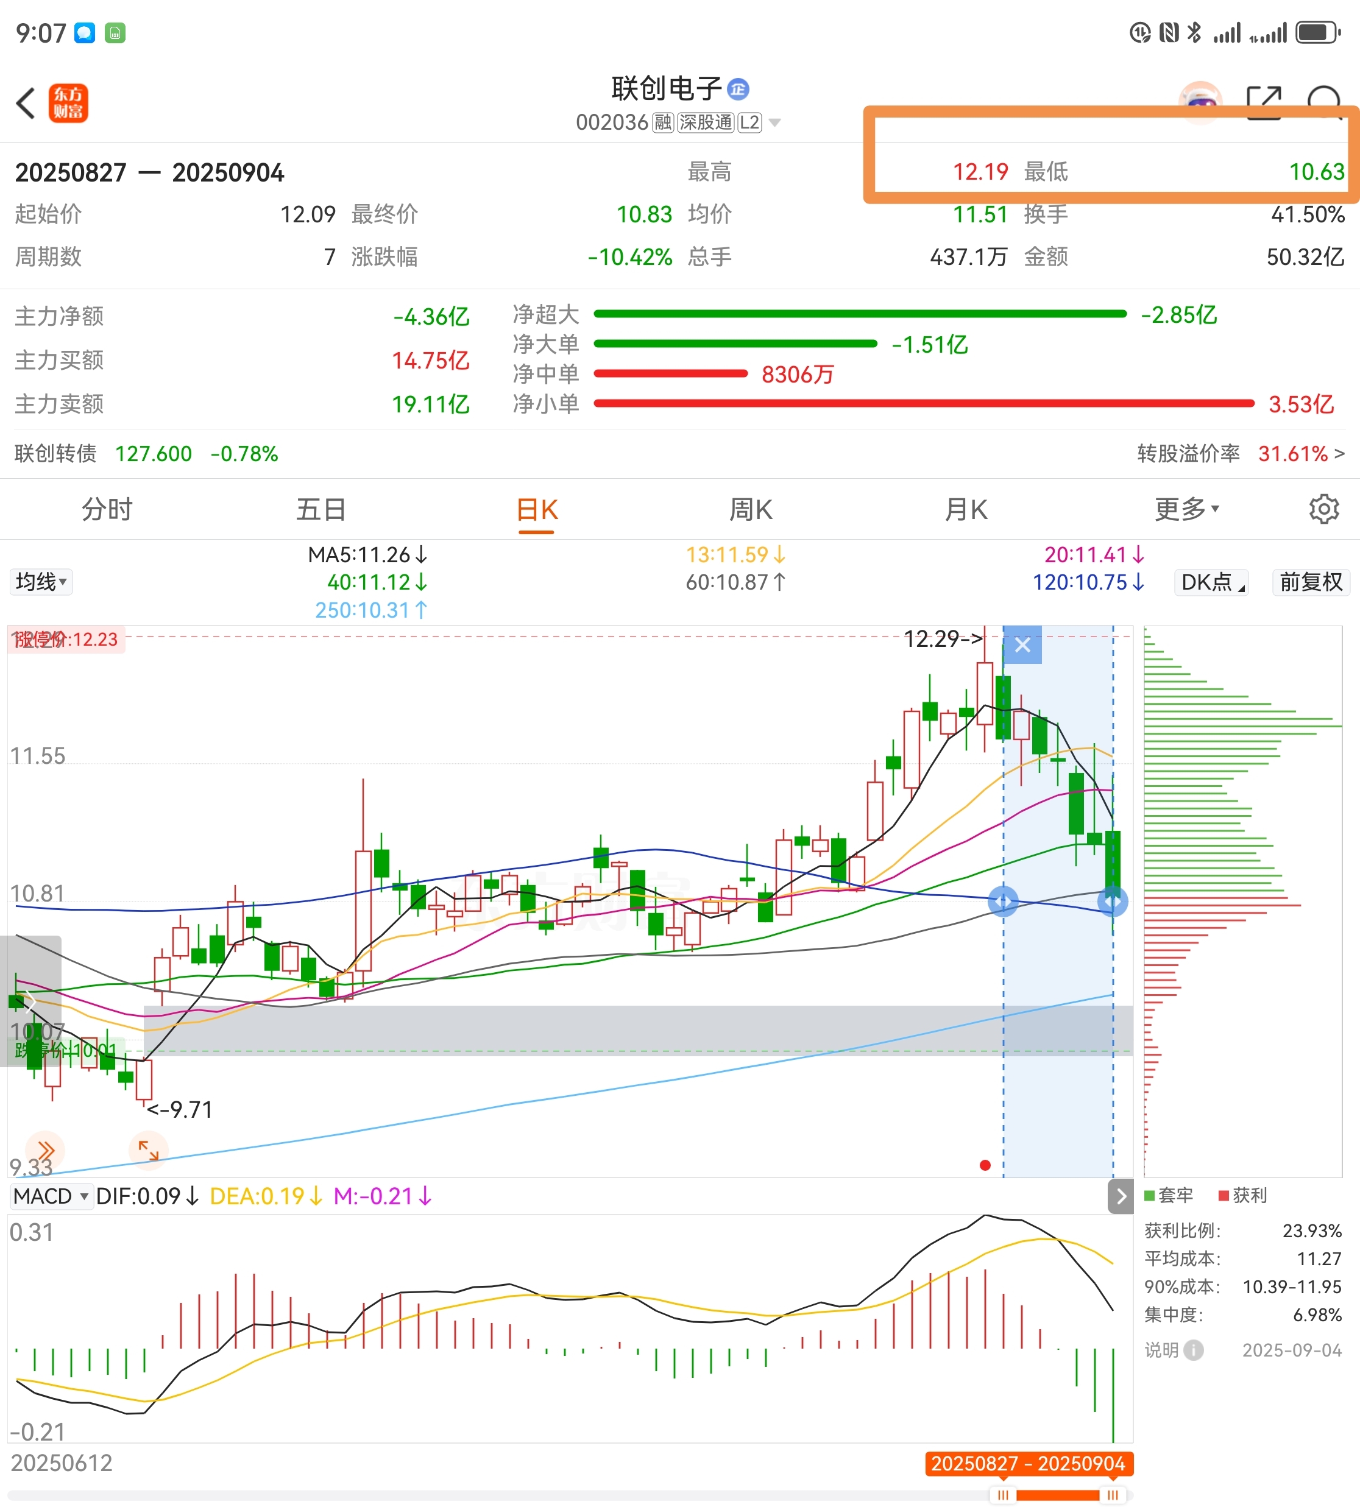Tap the back arrow icon
The width and height of the screenshot is (1360, 1507).
26,103
